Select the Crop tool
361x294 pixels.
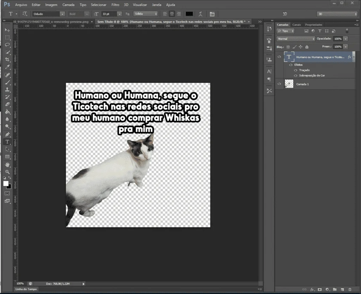[x=7, y=60]
